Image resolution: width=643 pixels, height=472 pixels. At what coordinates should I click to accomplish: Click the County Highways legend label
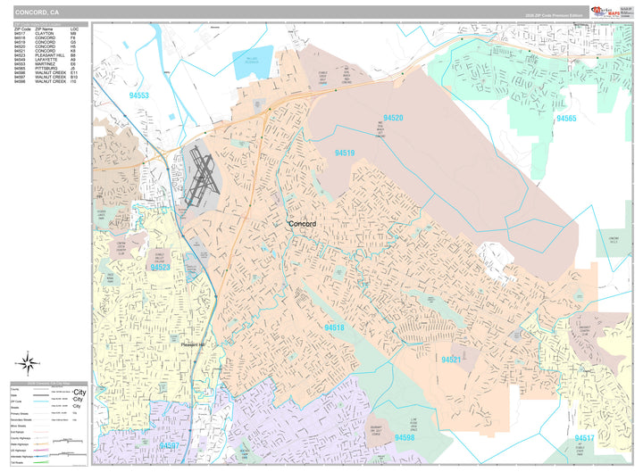(x=21, y=438)
